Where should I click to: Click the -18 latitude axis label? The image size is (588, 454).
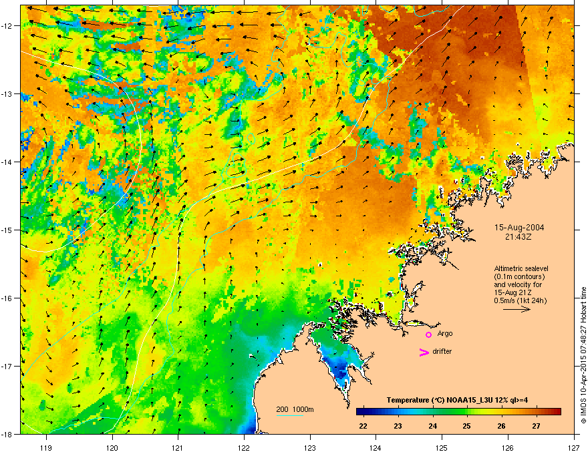(x=7, y=434)
